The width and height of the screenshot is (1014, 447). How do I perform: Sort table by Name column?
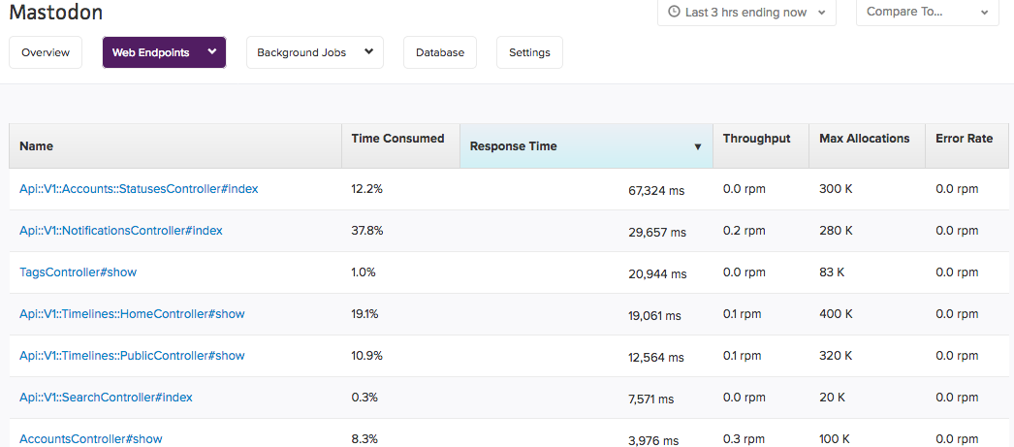[175, 146]
